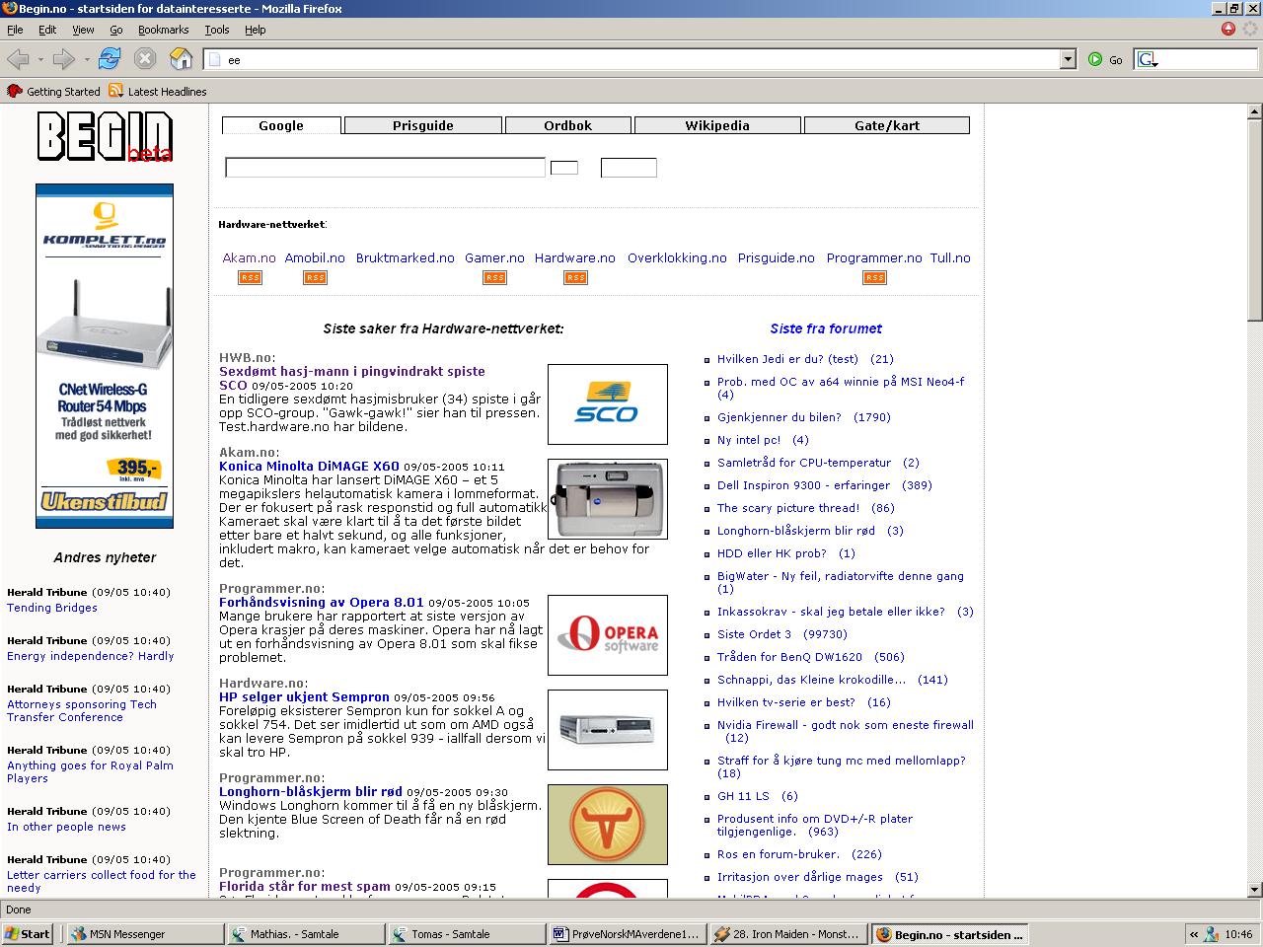Open Iron Maiden taskbar item

[x=790, y=933]
